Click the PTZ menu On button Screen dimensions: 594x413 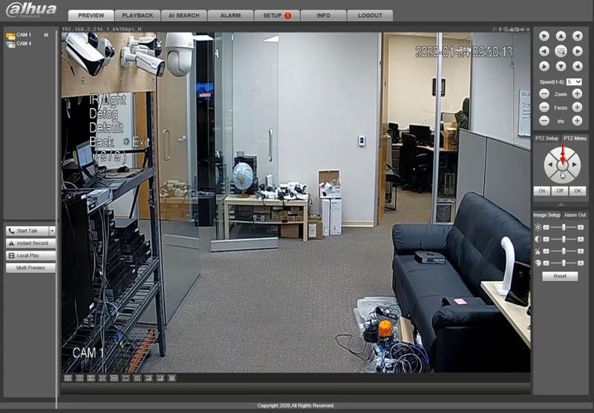(542, 191)
